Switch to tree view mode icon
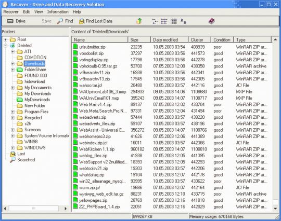Screen dimensions: 281x221 (155, 21)
